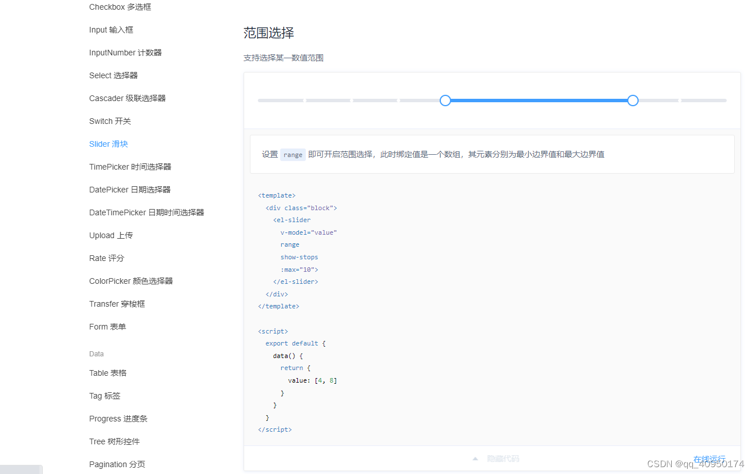Open Cascader 级联选择器 page

[128, 98]
